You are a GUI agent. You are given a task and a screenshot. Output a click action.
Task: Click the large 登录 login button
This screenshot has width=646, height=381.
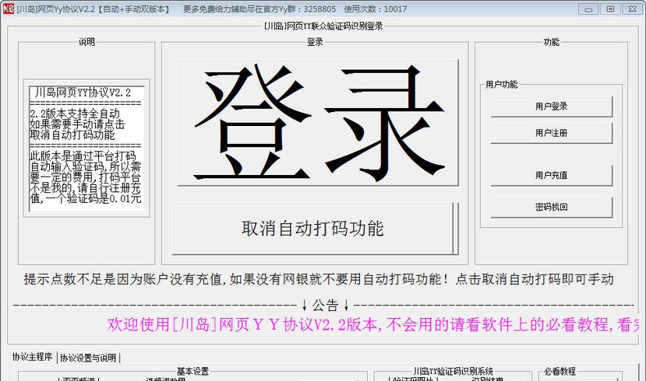318,123
